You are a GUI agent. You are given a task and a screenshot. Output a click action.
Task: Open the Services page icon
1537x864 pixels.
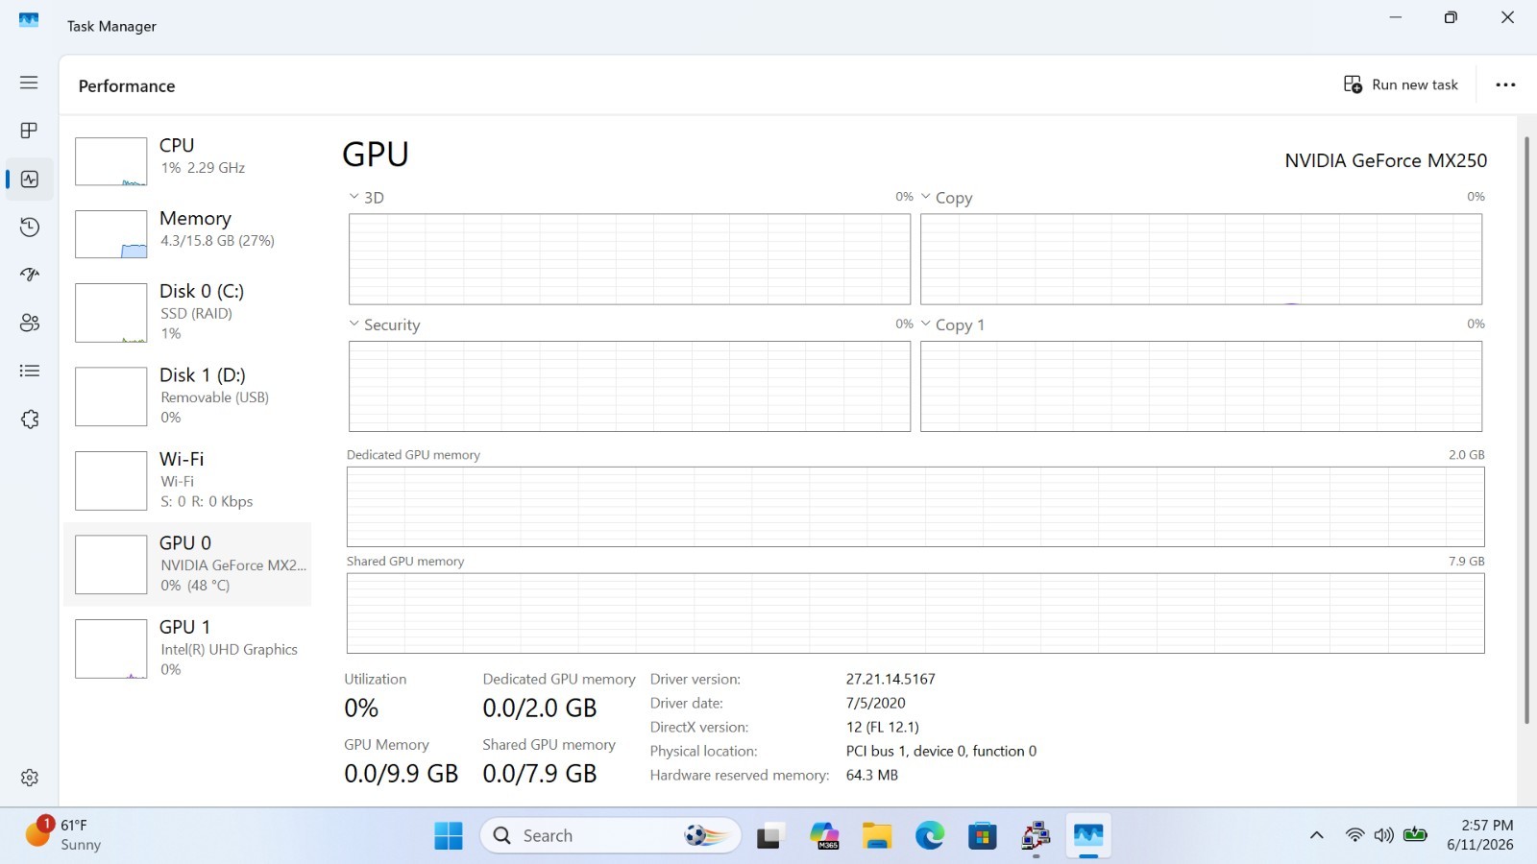pyautogui.click(x=29, y=420)
